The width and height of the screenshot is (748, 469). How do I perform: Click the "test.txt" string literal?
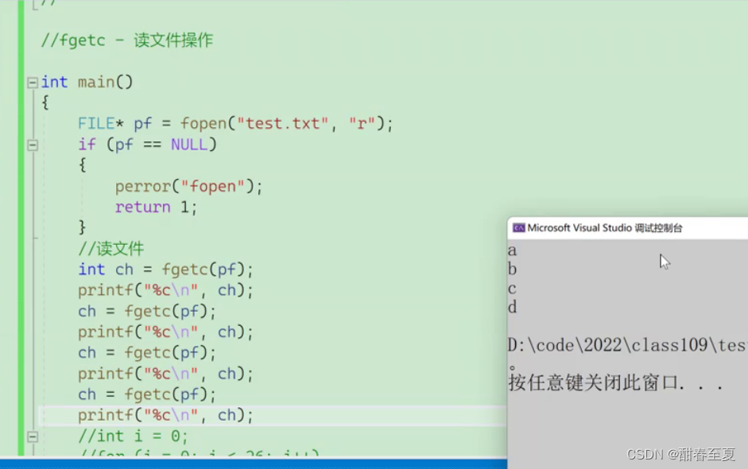point(283,124)
